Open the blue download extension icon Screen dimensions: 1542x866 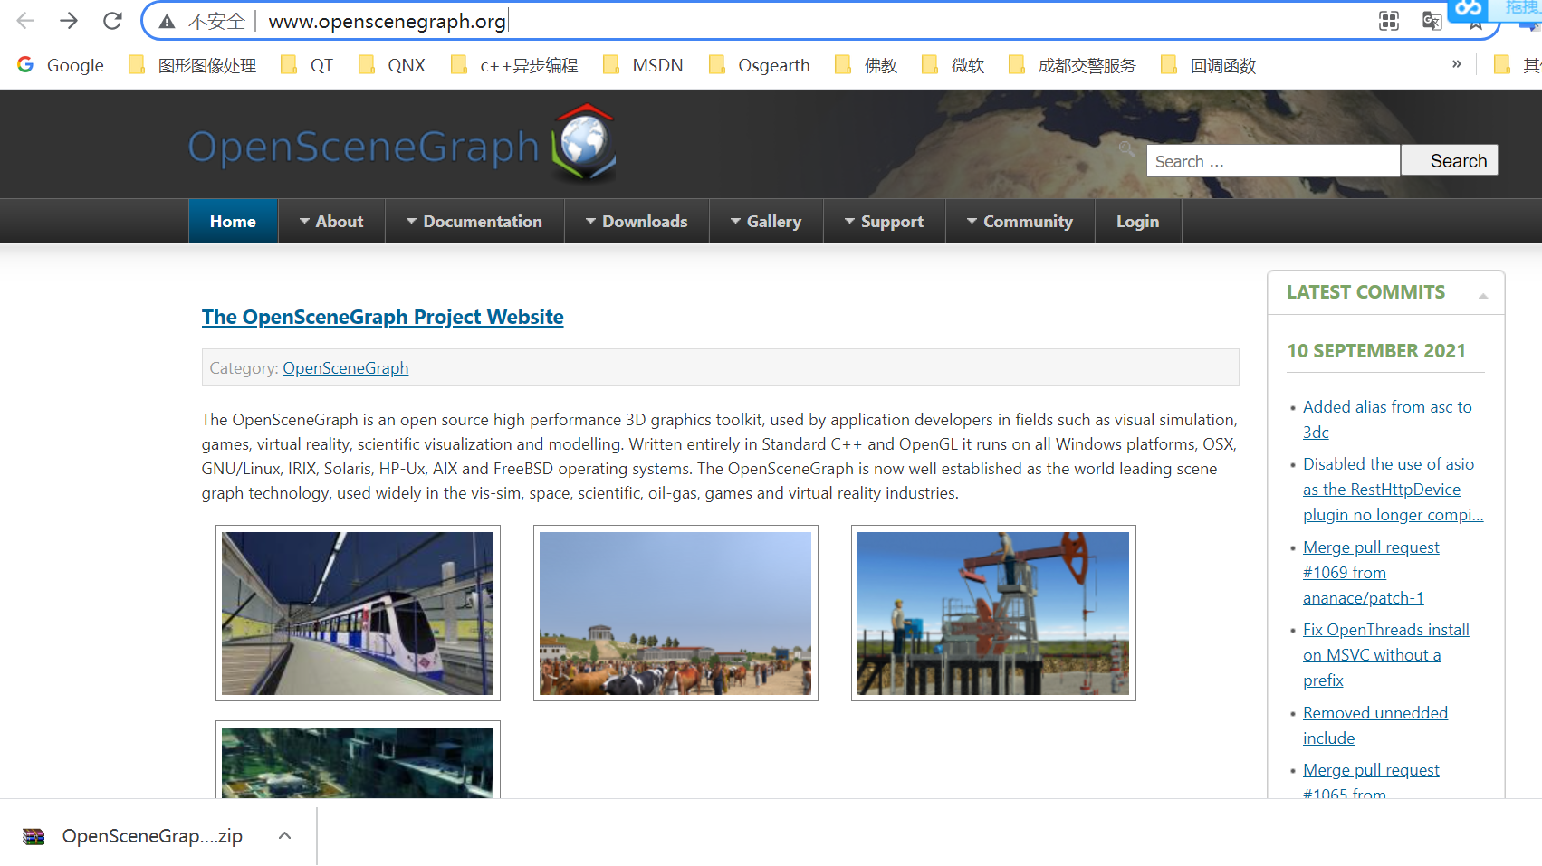click(x=1467, y=11)
